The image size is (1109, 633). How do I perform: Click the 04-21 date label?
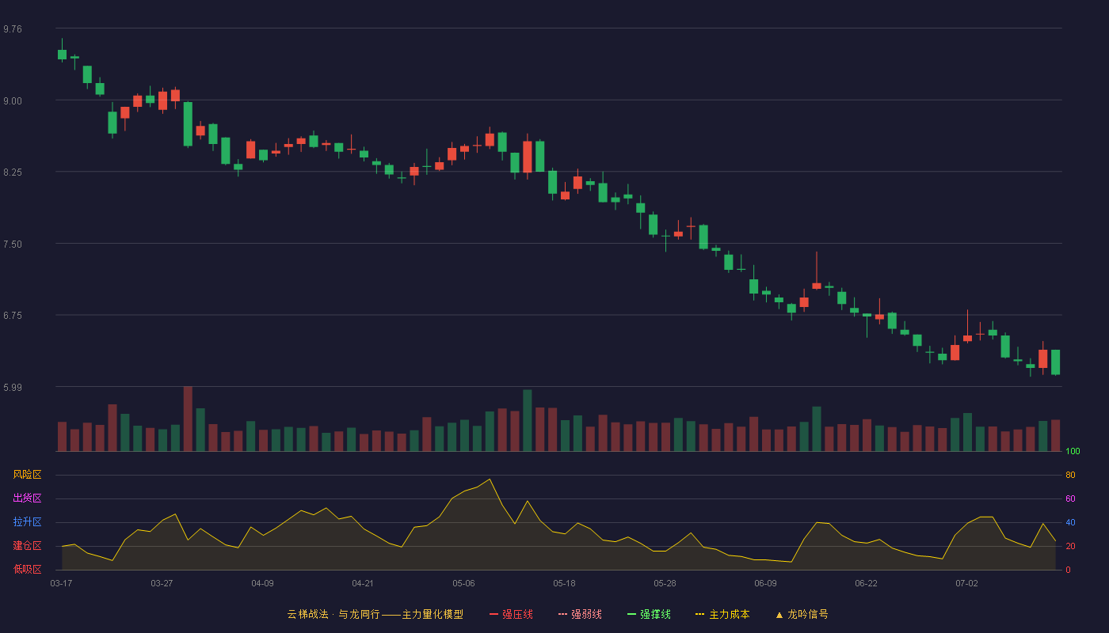[363, 583]
